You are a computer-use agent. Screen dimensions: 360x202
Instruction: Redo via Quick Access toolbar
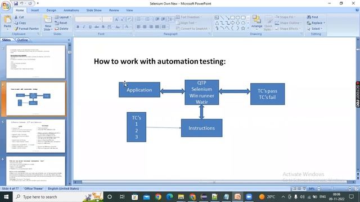click(30, 3)
